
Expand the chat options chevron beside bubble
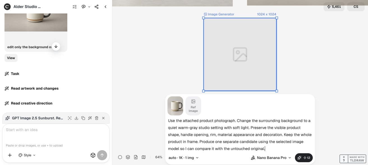point(89,7)
